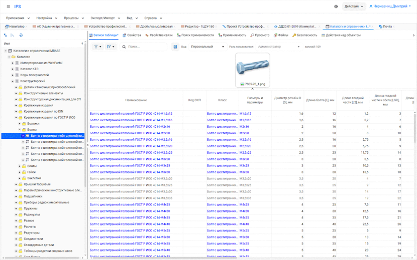
Task: Open the Экспорт/Импорт menu
Action: 103,17
